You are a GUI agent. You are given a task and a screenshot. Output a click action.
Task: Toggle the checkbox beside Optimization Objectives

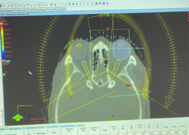[x=24, y=127]
